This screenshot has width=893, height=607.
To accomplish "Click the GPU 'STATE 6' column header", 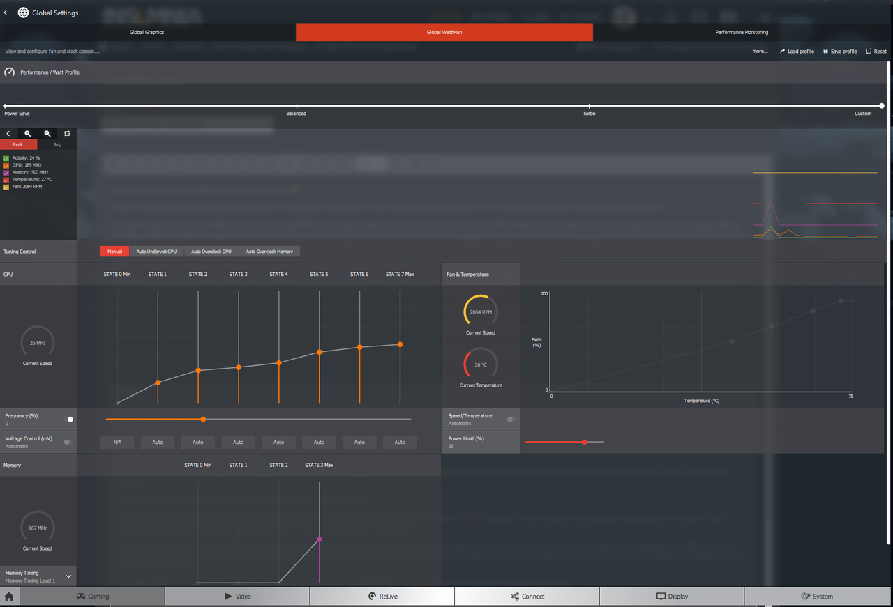I will tap(359, 275).
